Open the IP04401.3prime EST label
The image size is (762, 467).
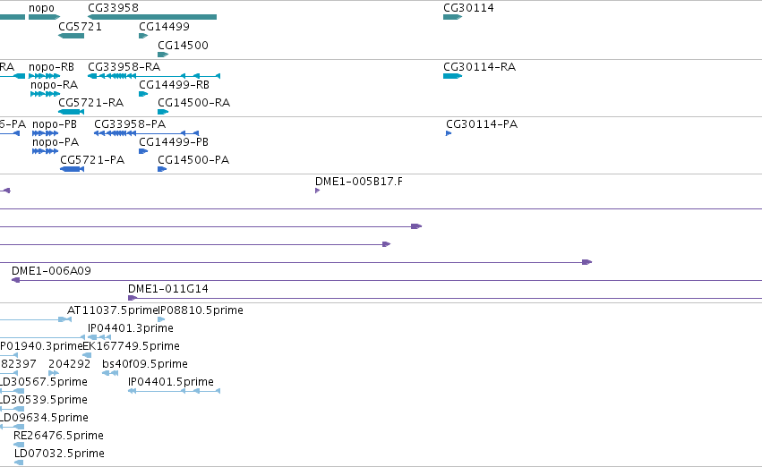pyautogui.click(x=131, y=327)
